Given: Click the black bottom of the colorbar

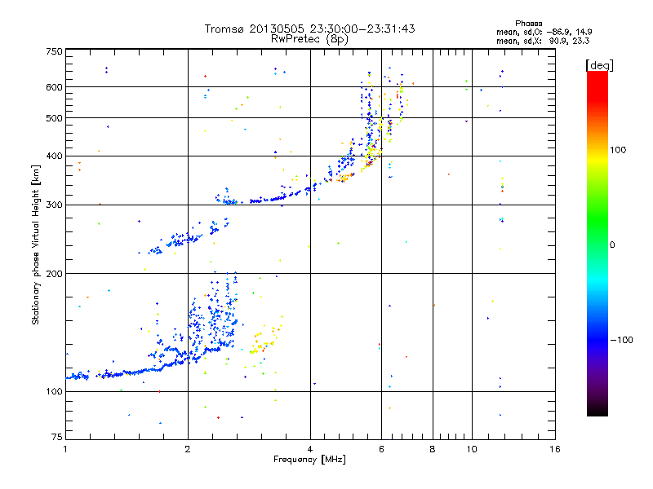Looking at the screenshot, I should [597, 412].
